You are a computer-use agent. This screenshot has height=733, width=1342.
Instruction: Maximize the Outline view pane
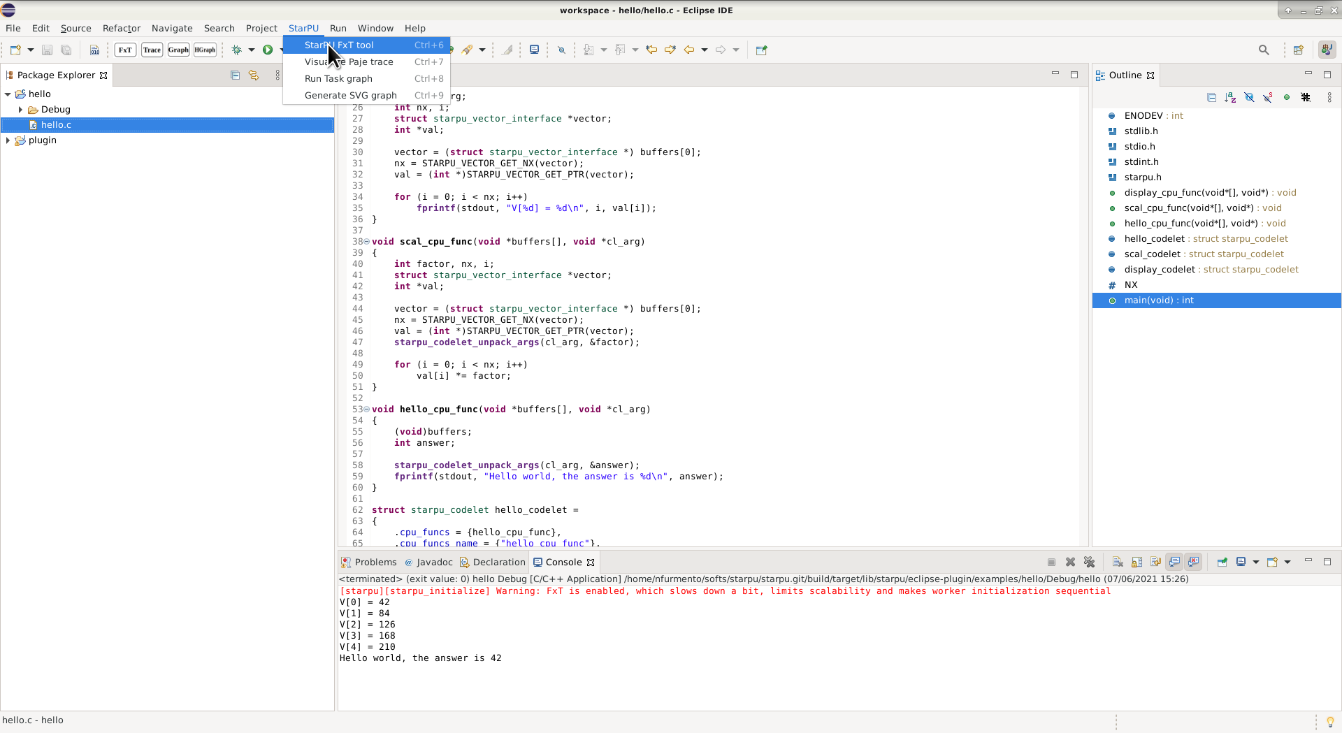(x=1327, y=74)
